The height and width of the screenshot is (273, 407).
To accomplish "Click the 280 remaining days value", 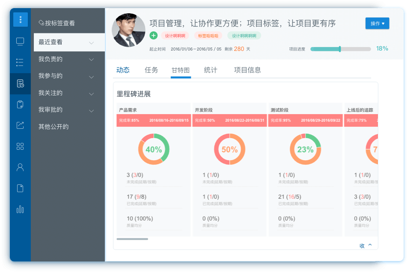I will tap(239, 49).
